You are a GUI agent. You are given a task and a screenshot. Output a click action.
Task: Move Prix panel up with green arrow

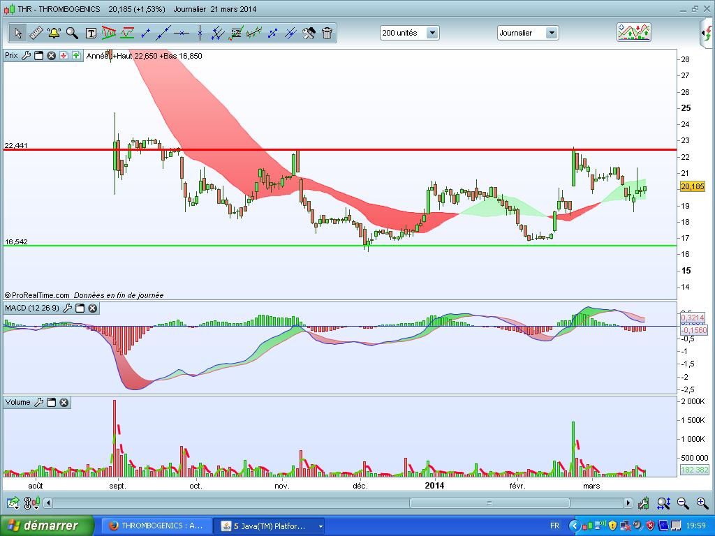click(76, 56)
